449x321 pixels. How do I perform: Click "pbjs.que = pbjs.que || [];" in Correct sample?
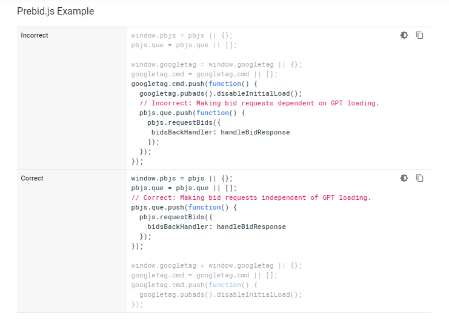184,188
